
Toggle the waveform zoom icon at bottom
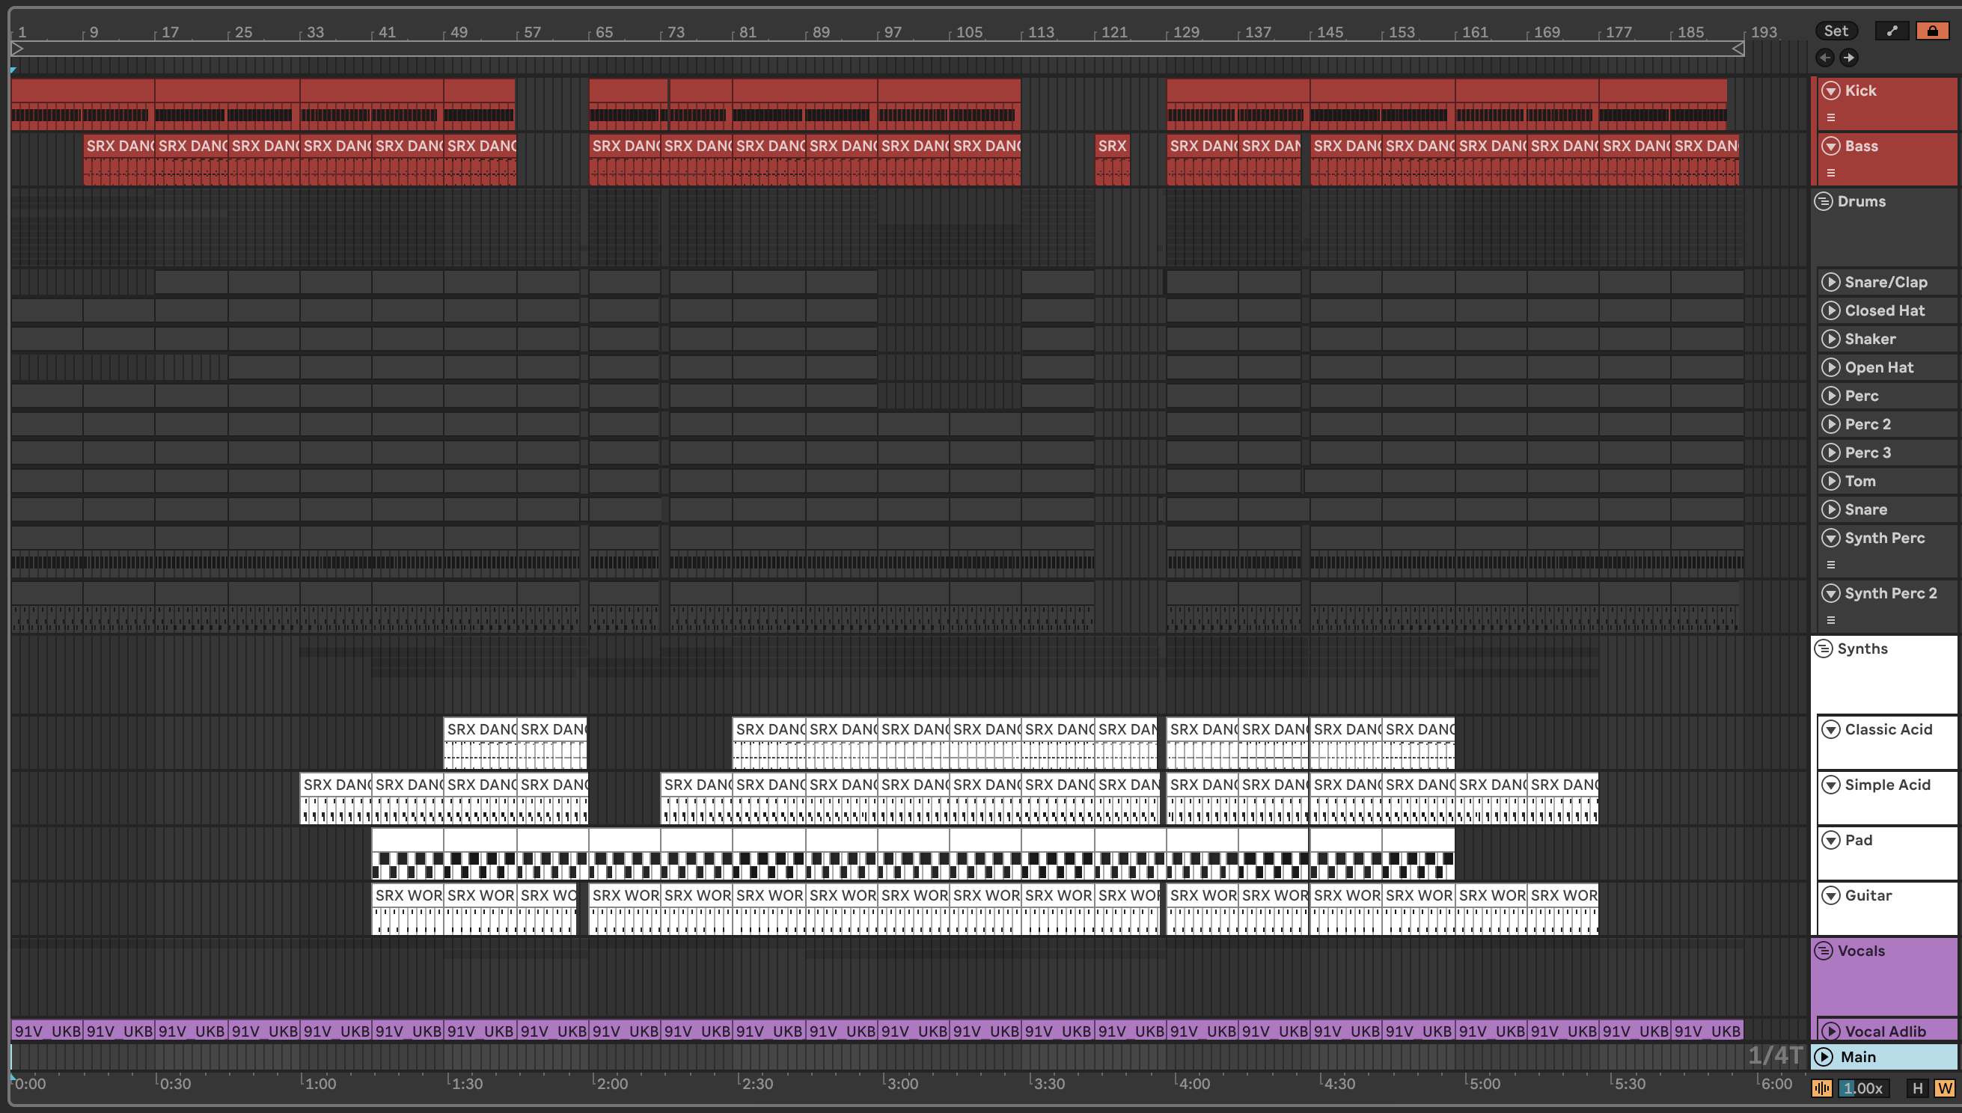1822,1088
